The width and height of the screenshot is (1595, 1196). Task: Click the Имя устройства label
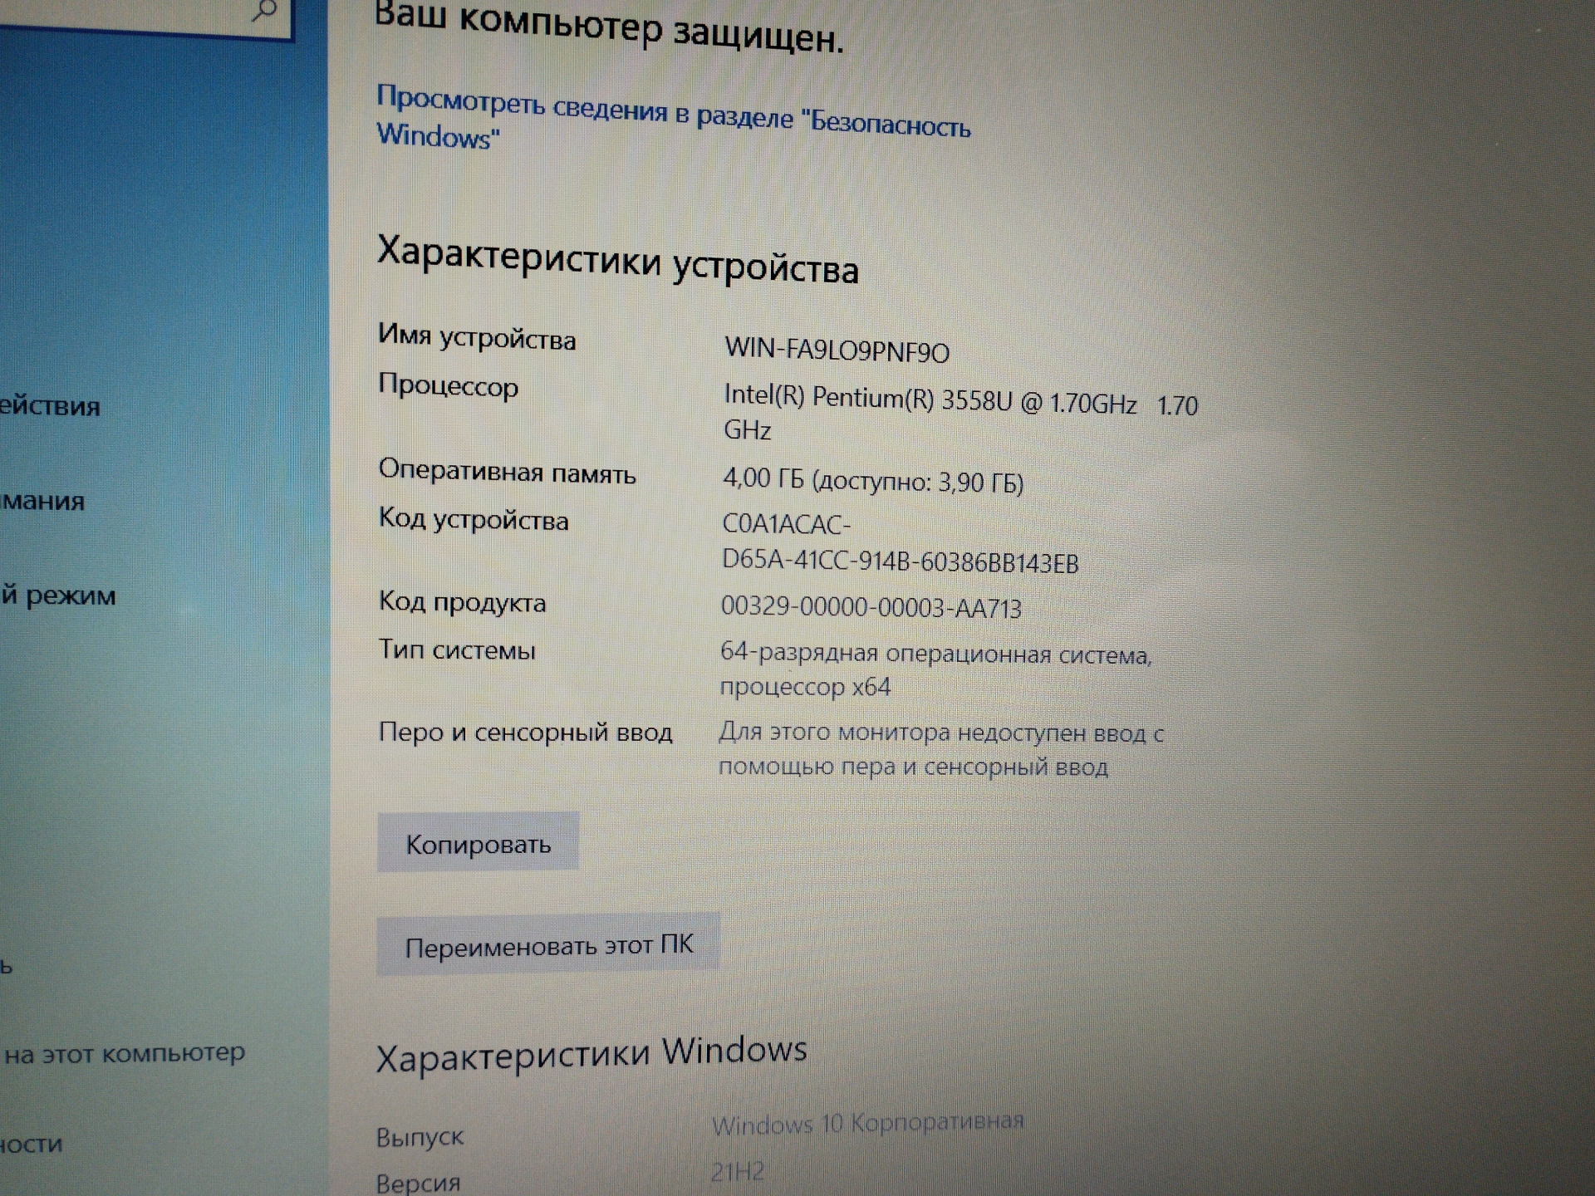(477, 336)
